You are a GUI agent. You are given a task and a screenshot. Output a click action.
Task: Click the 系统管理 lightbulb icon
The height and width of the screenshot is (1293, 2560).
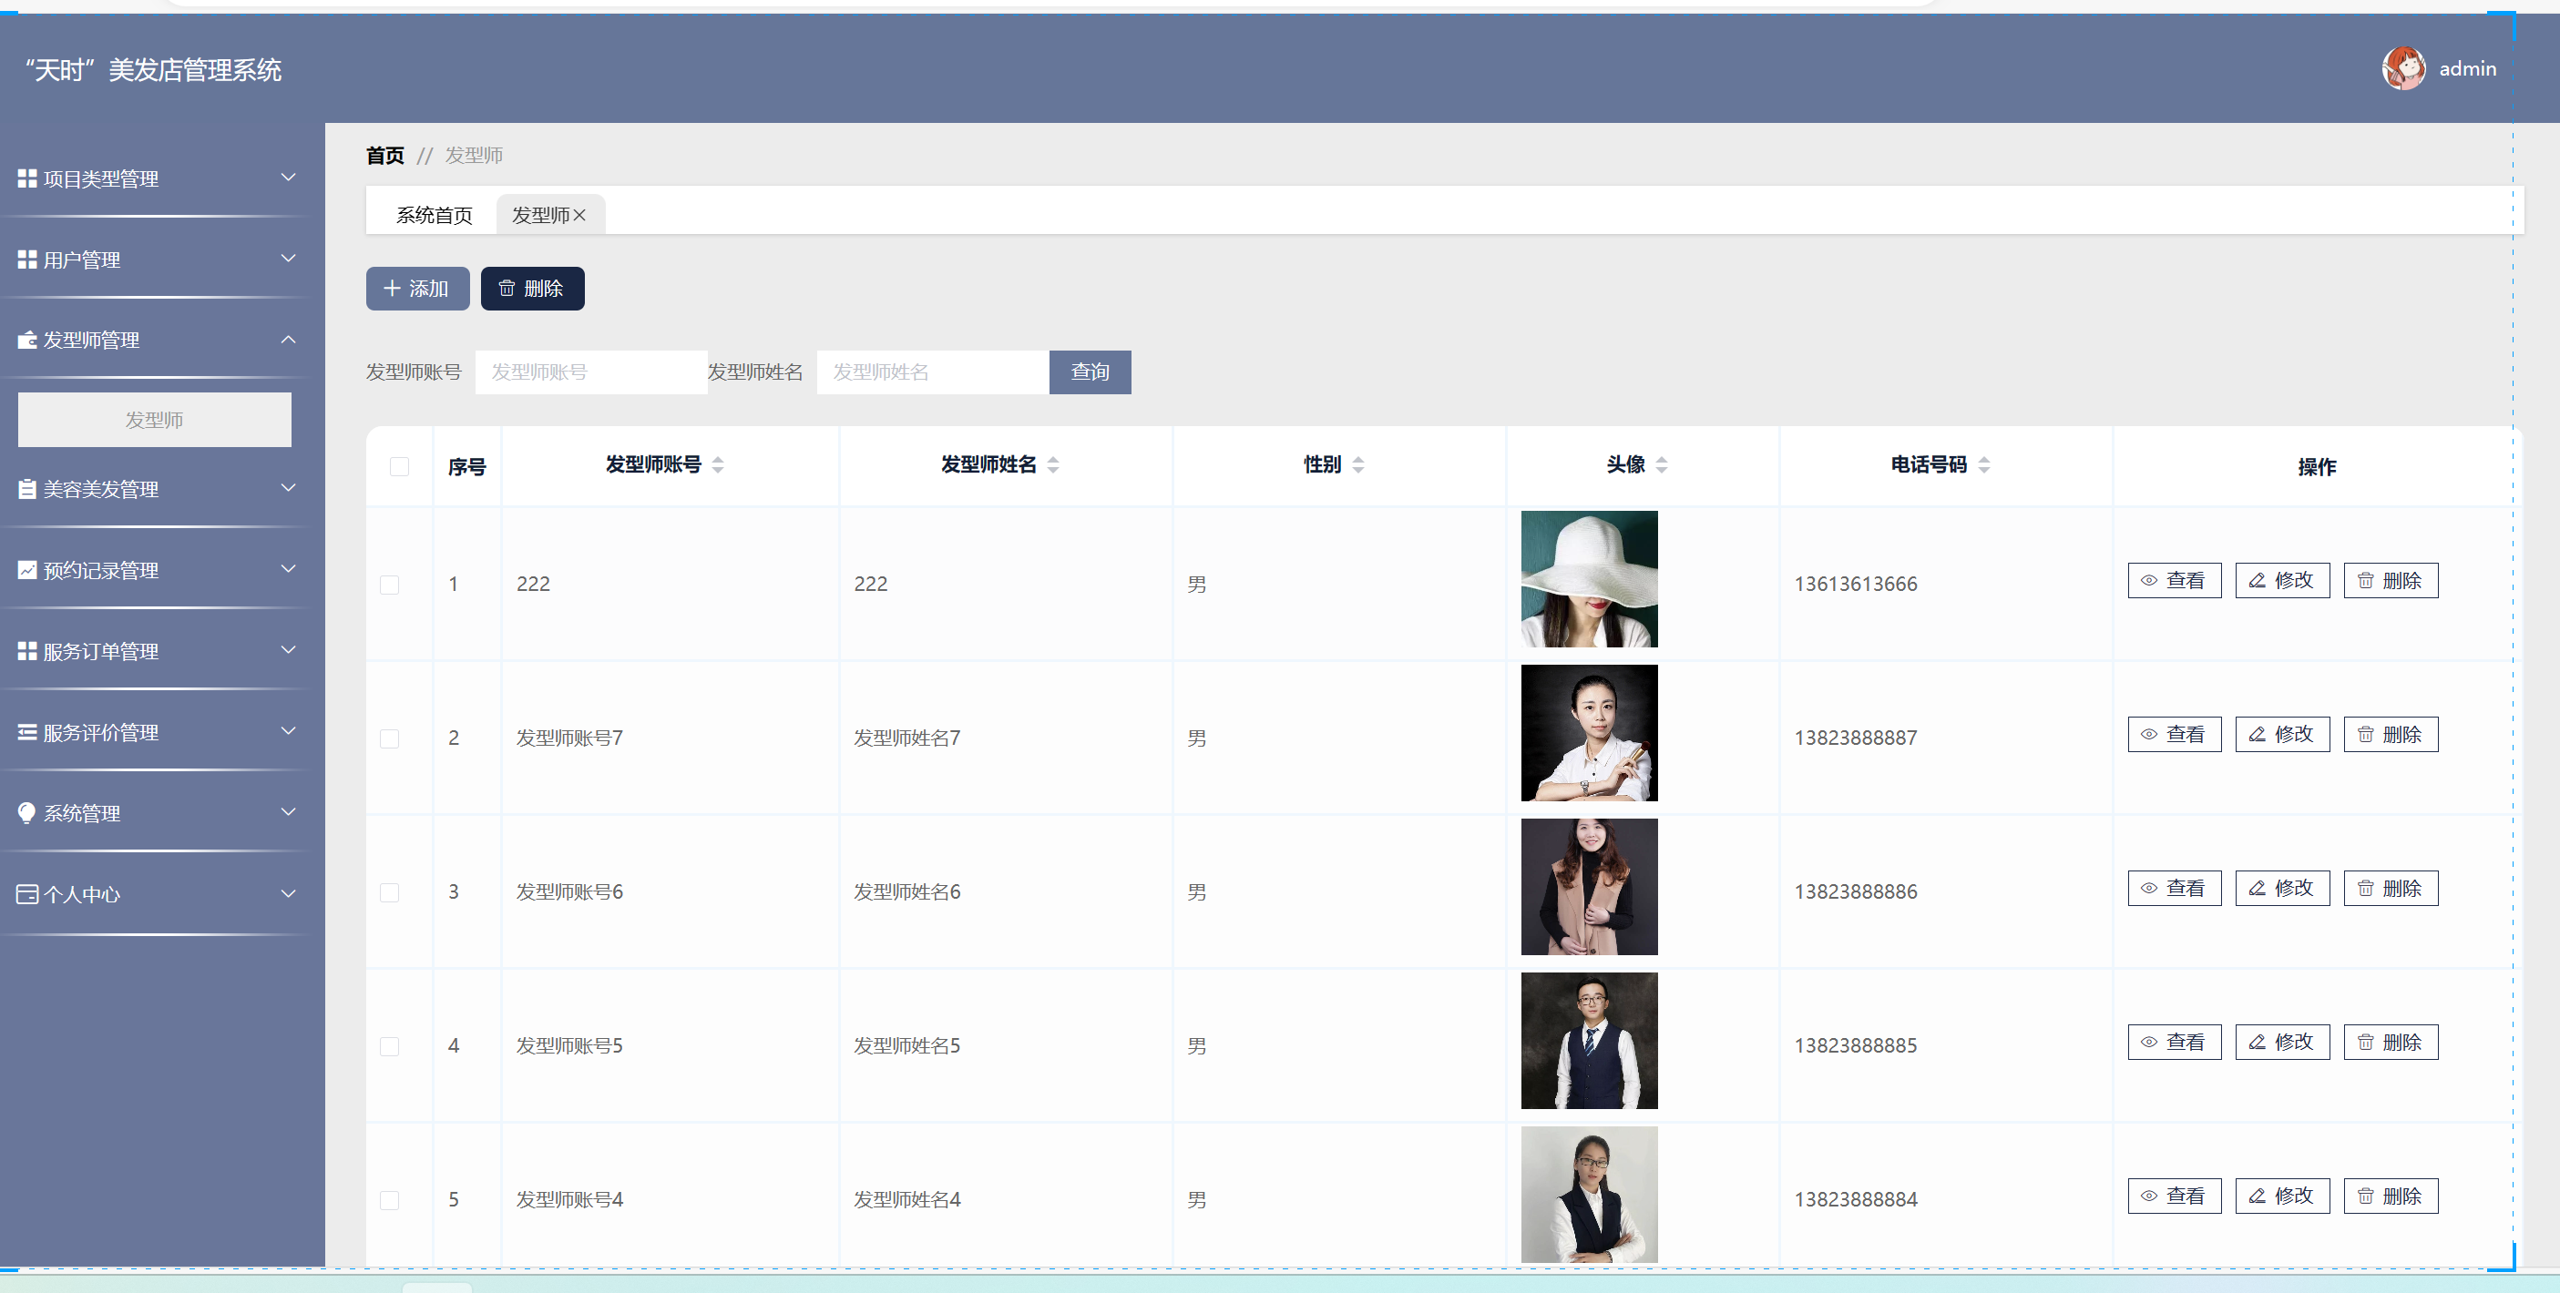(x=26, y=812)
